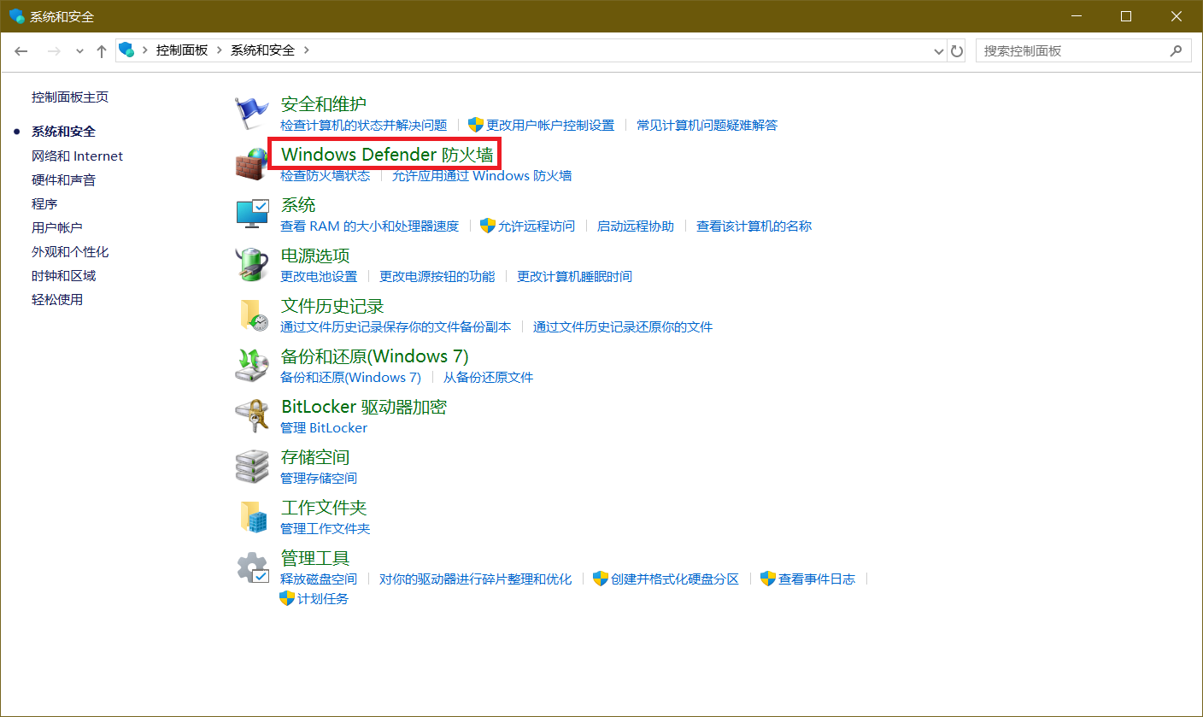Screen dimensions: 1203x717
Task: Open the 允许远程访问 link
Action: tap(536, 226)
